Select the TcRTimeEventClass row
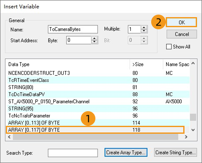202x163 pixels. (98, 80)
